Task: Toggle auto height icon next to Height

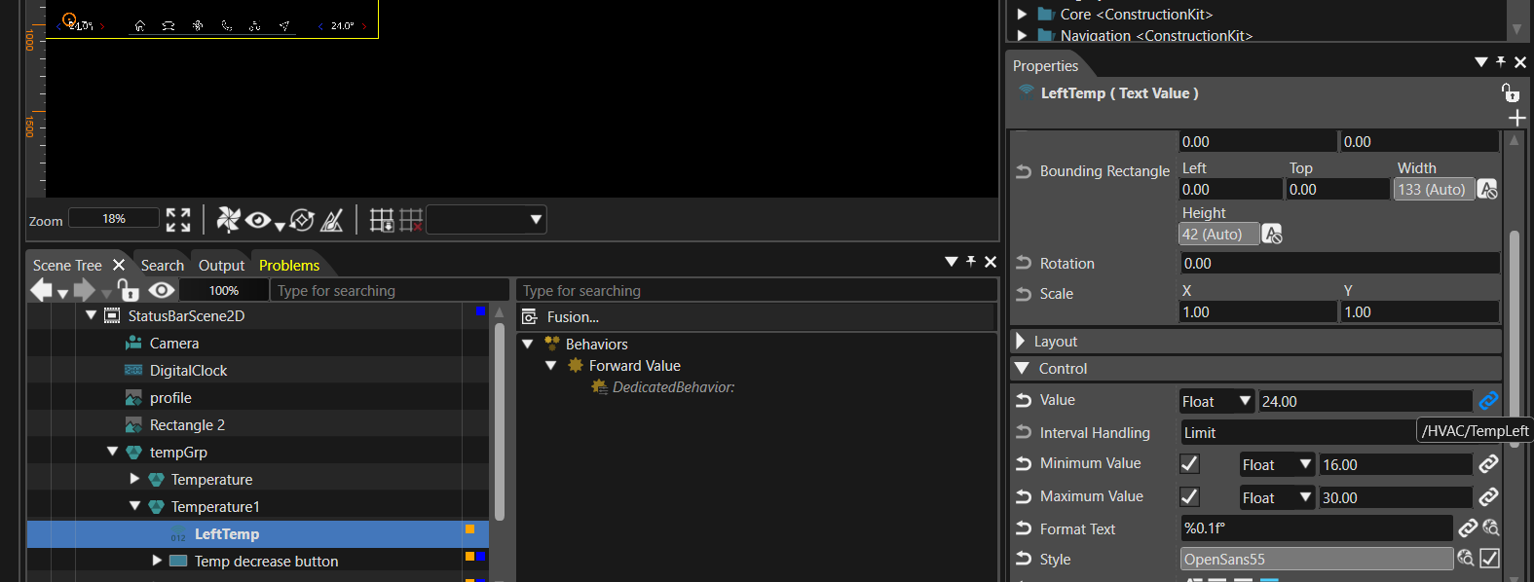Action: (x=1272, y=234)
